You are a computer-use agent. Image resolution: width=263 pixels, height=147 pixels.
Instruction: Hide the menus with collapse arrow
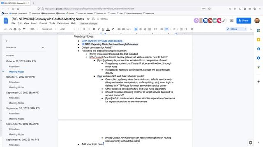(x=251, y=29)
